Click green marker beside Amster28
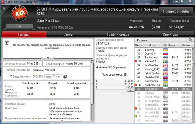Viewport: 195px width, 124px height. click(x=136, y=116)
